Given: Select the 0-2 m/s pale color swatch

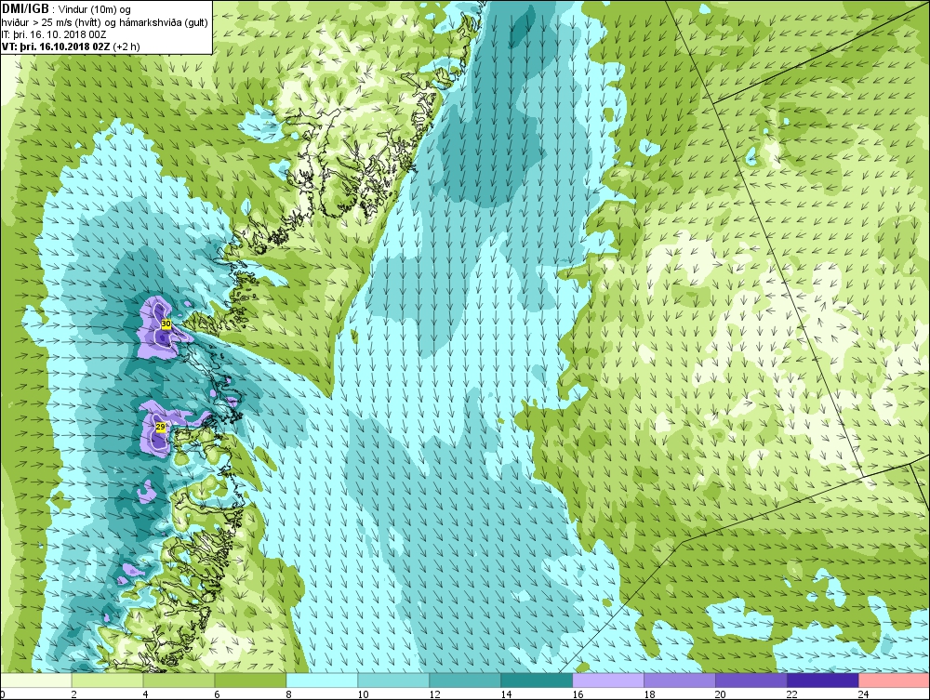Looking at the screenshot, I should tap(35, 680).
